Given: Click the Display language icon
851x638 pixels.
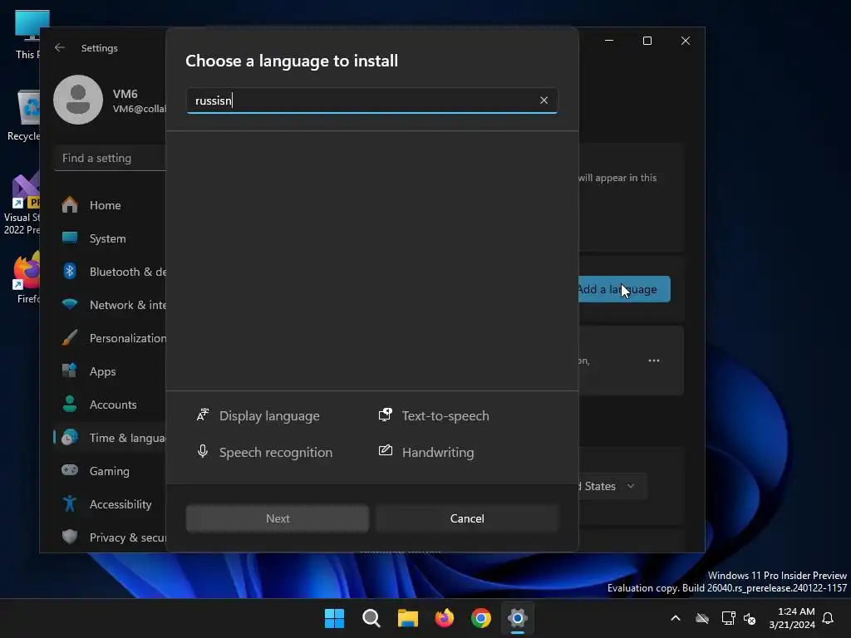Looking at the screenshot, I should (203, 415).
